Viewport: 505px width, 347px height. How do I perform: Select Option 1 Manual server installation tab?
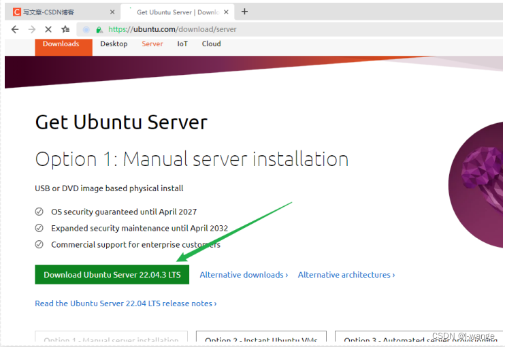[111, 336]
